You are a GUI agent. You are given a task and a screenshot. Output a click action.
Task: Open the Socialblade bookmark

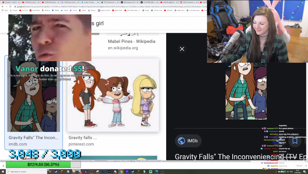[x=35, y=10]
